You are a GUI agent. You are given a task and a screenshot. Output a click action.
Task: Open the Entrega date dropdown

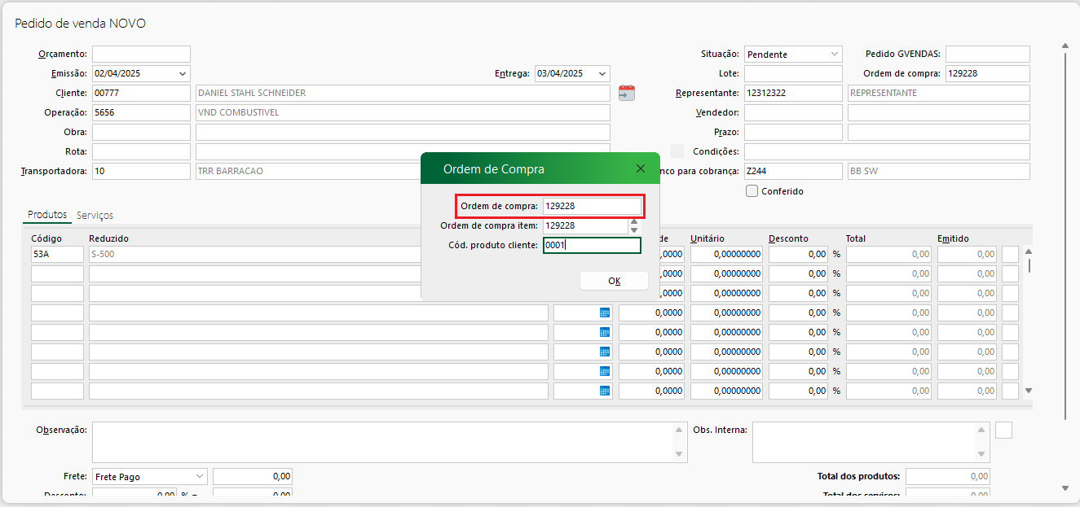pos(602,73)
